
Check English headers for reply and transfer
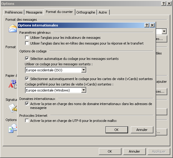pos(27,43)
